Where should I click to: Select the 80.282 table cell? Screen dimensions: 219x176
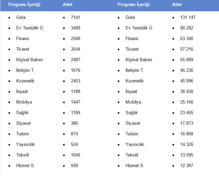(x=187, y=28)
